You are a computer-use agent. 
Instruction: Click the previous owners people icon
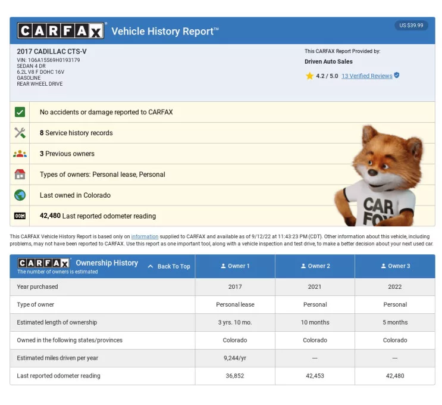(20, 154)
